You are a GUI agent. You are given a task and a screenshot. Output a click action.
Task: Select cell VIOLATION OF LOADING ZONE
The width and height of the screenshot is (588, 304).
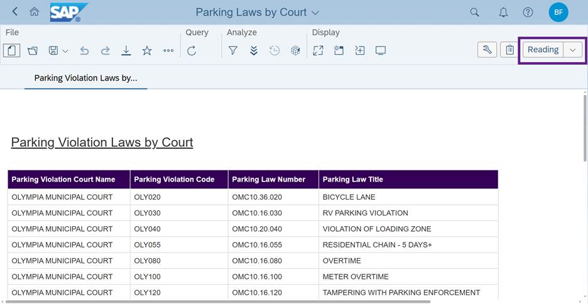pyautogui.click(x=408, y=229)
